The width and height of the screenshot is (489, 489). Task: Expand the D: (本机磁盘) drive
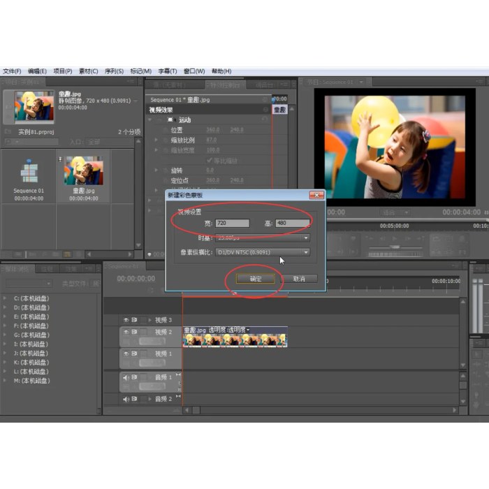coord(5,307)
